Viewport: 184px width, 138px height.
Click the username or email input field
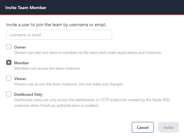(59, 35)
